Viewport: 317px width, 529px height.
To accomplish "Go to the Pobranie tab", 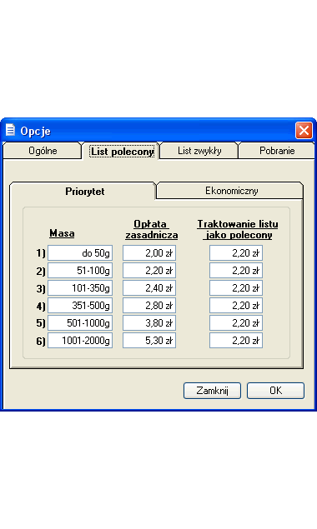I will (277, 151).
